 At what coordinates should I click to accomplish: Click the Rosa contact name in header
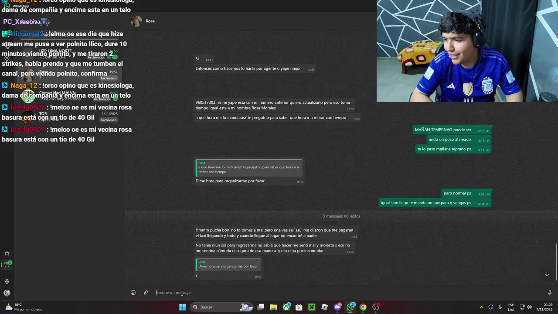point(150,21)
